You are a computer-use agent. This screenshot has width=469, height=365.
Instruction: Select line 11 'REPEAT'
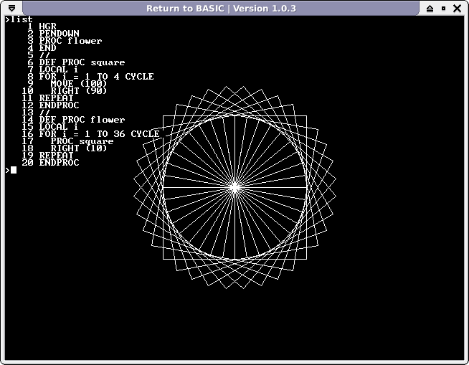coord(47,98)
